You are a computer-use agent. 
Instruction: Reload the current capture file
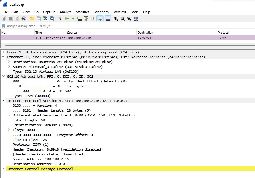click(x=52, y=19)
